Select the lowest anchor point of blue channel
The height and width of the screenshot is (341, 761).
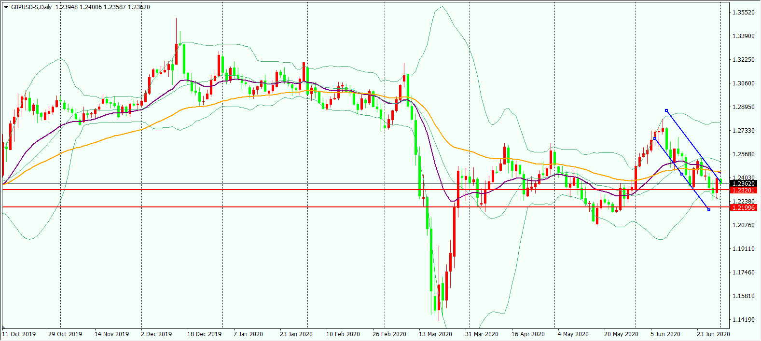coord(708,209)
